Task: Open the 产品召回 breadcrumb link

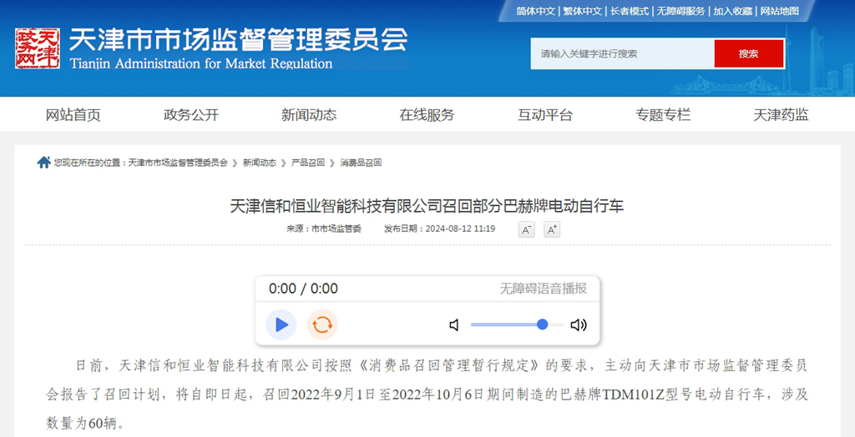Action: click(x=307, y=163)
